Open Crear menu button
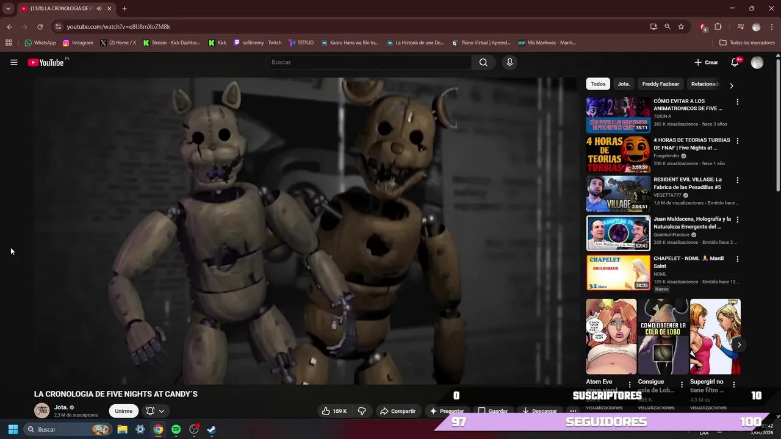 tap(707, 62)
